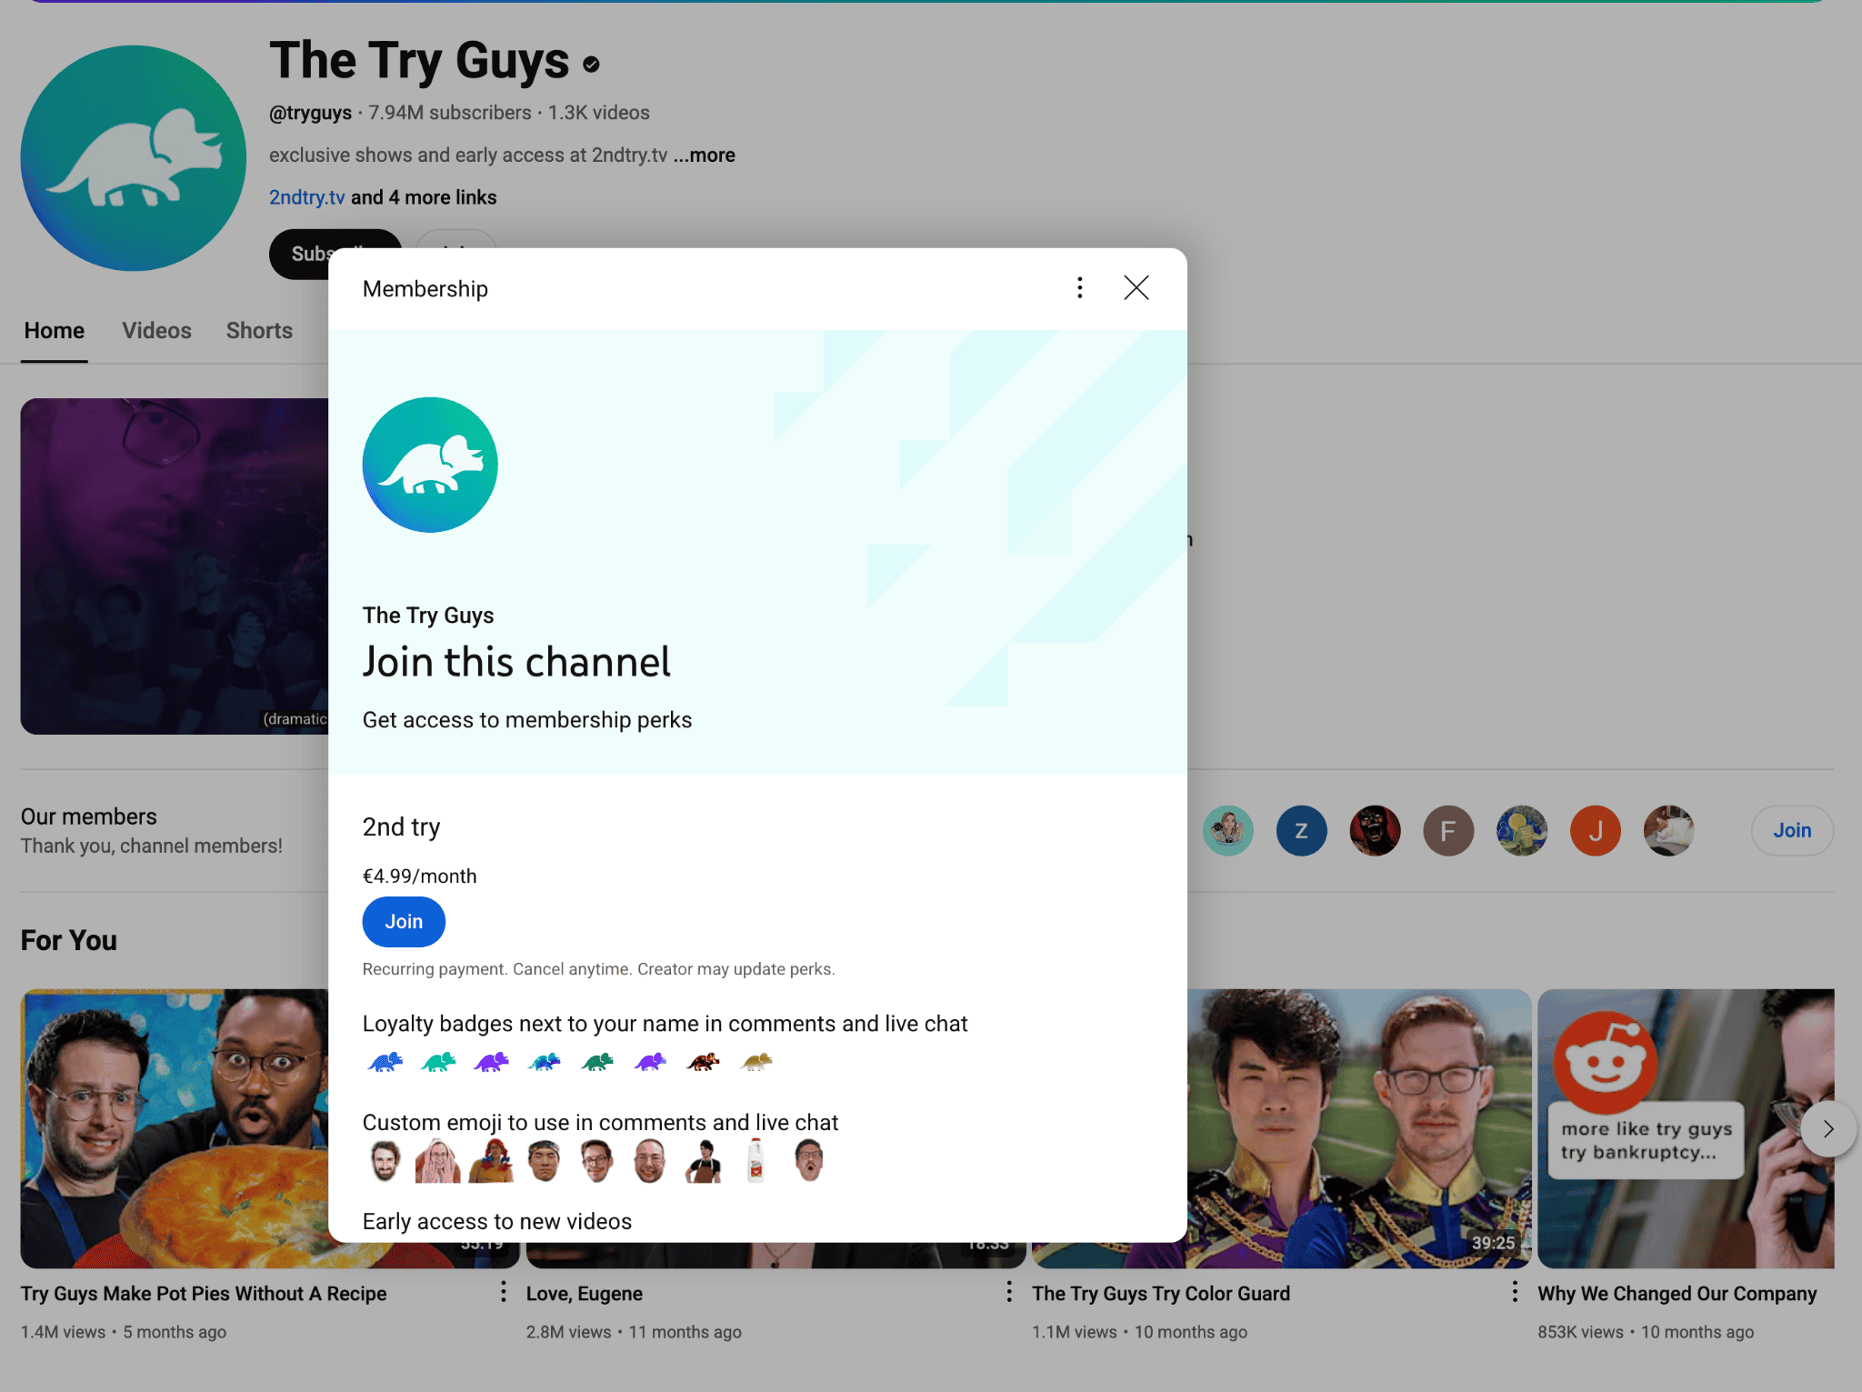Click the featured video player
The width and height of the screenshot is (1862, 1392).
coord(175,566)
